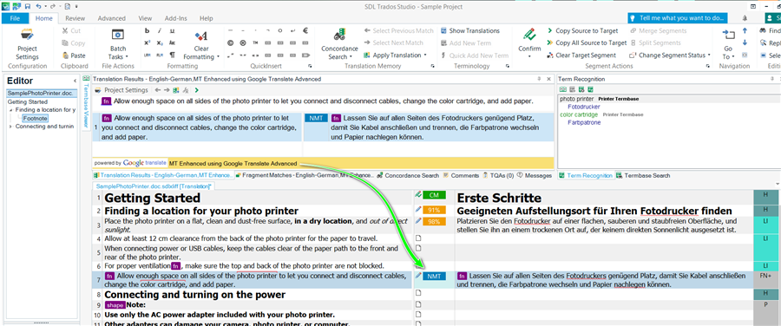Apply subscript formatting

(160, 42)
